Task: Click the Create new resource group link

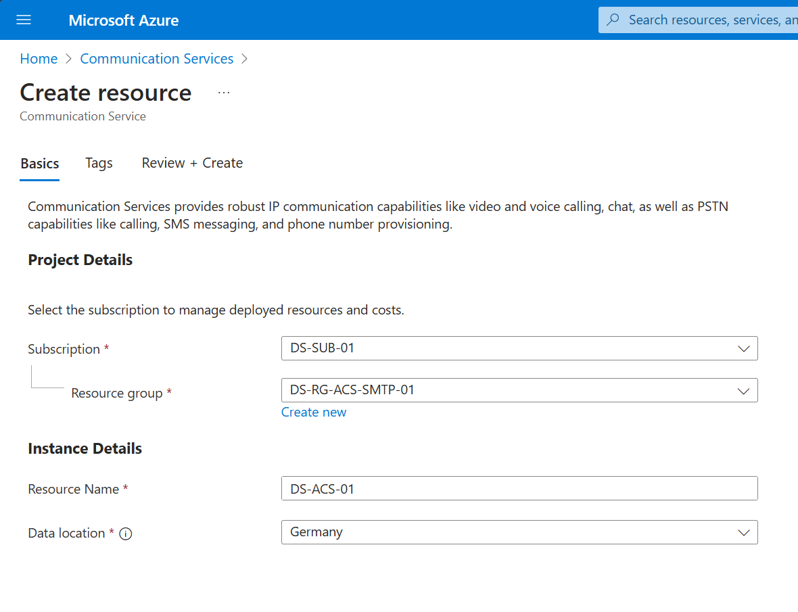Action: click(x=314, y=413)
